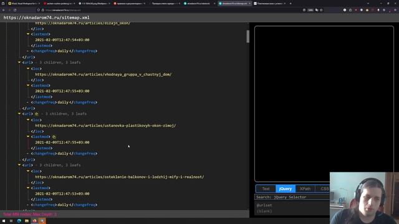Viewport: 399px width, 224px height.
Task: Collapse loc node of ustanovka-plastikovyh-okon-zimoj
Action: click(28, 120)
